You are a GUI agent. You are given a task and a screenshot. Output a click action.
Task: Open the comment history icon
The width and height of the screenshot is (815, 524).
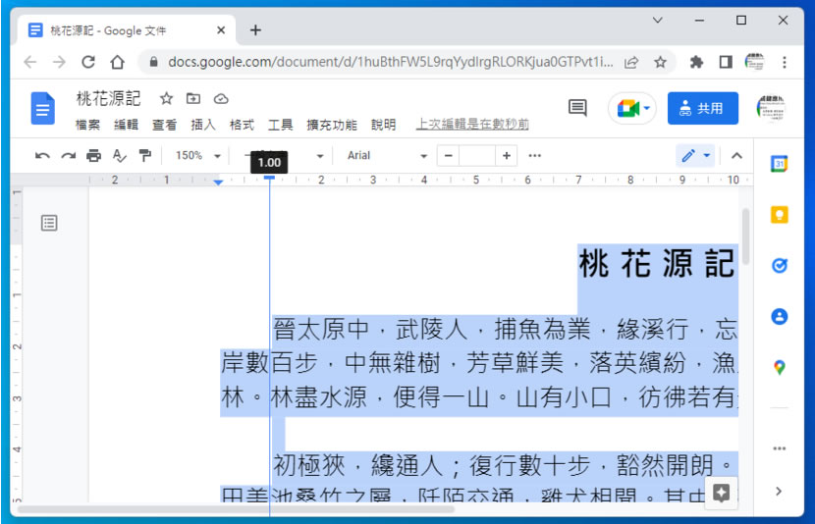click(577, 108)
